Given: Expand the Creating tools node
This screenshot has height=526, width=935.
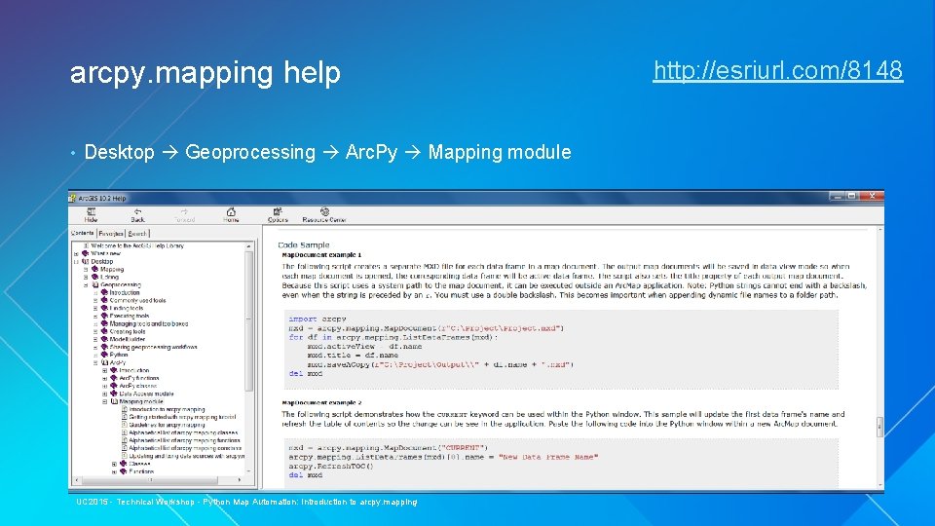Looking at the screenshot, I should [x=95, y=331].
